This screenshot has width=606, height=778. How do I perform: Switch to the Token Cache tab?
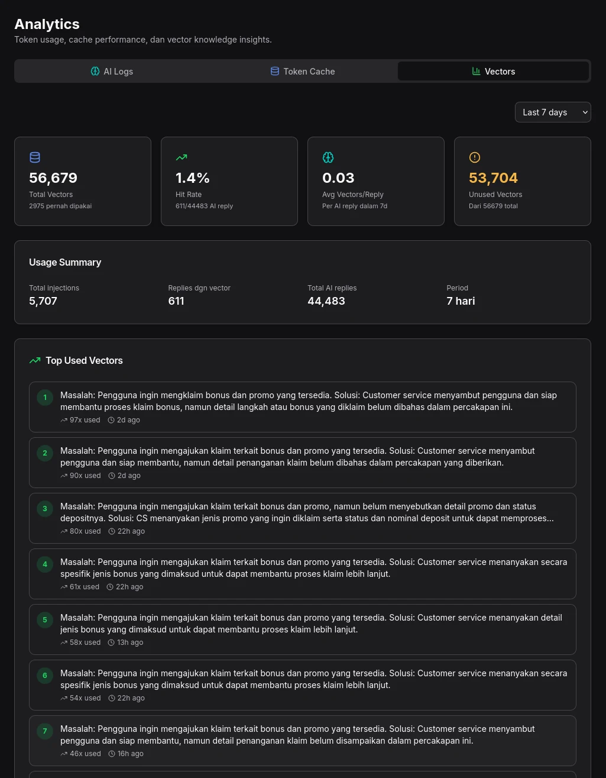click(x=302, y=71)
